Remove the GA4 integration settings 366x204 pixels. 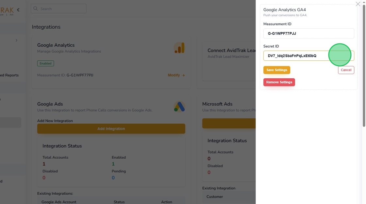[x=279, y=82]
